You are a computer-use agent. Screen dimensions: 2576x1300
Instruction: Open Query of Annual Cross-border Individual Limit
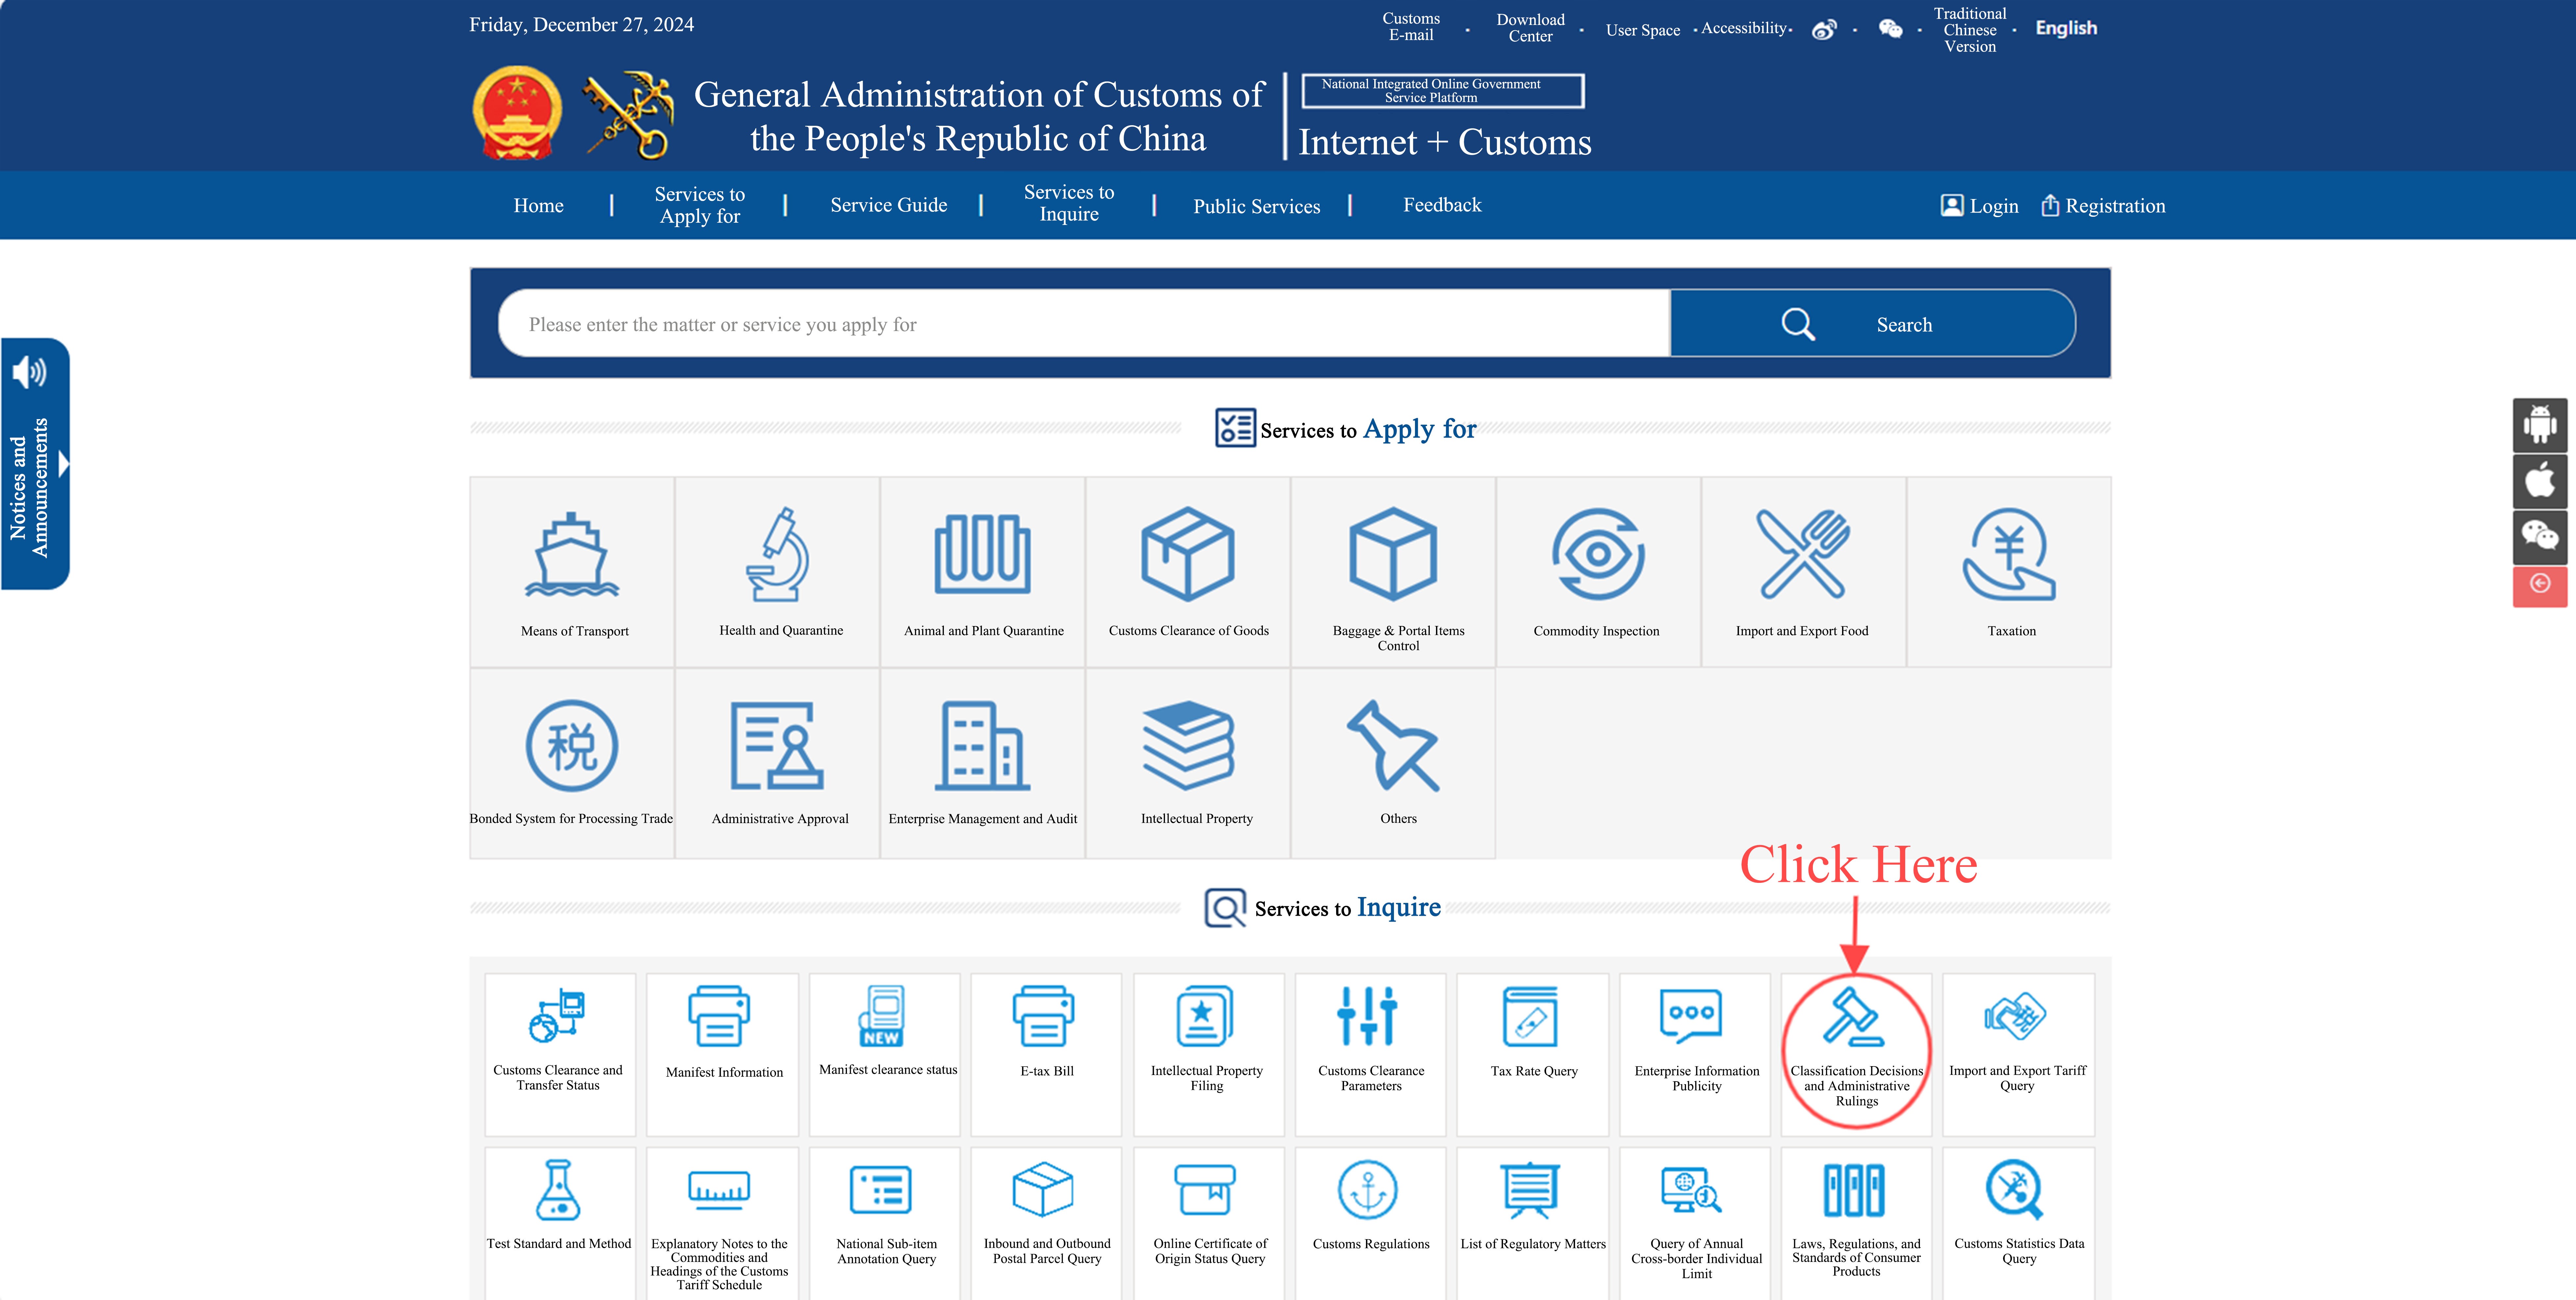click(1695, 1224)
